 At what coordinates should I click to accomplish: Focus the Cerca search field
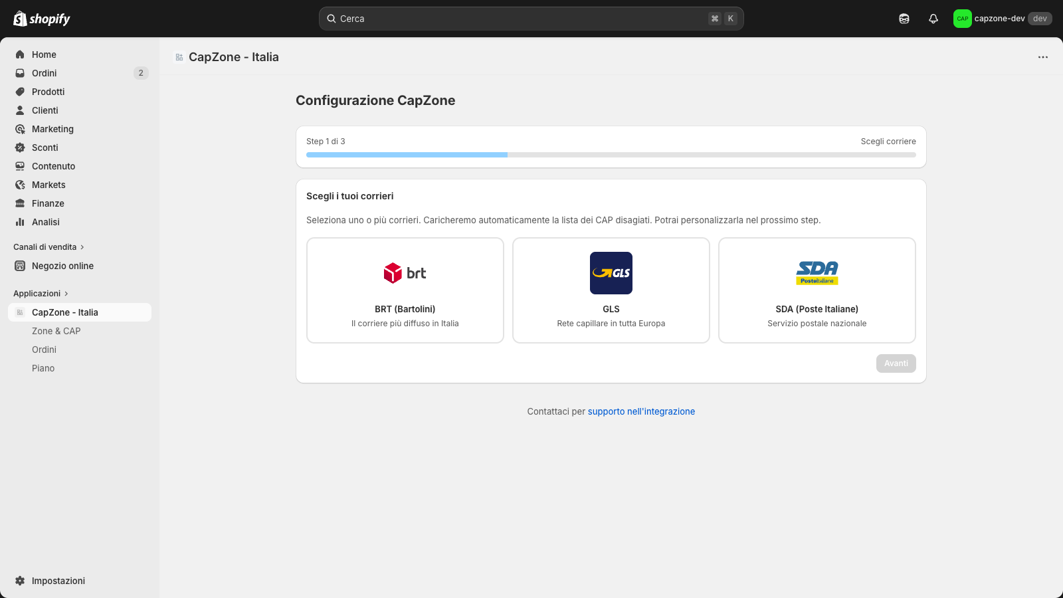point(531,19)
